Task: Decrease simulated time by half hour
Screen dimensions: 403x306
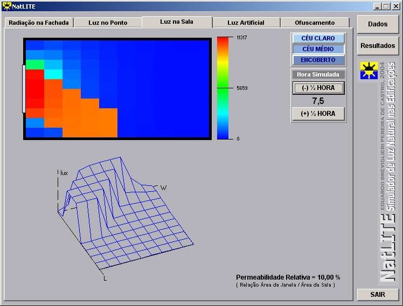Action: pos(318,88)
